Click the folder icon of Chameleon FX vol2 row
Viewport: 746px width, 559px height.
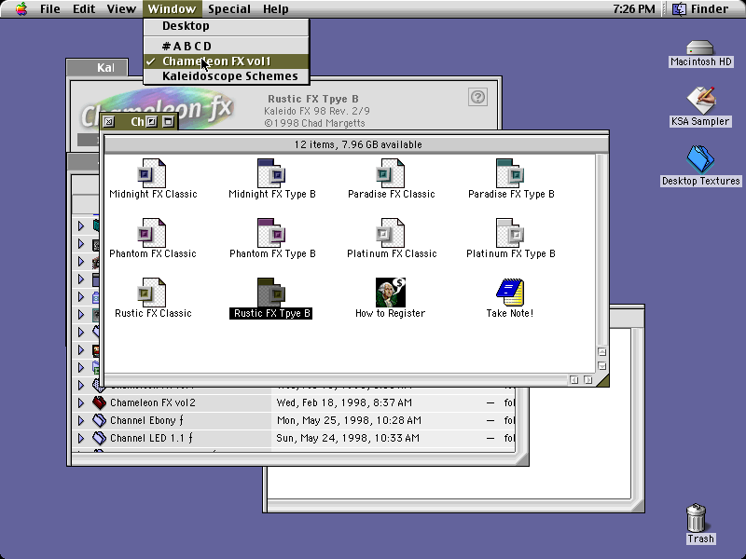[99, 402]
